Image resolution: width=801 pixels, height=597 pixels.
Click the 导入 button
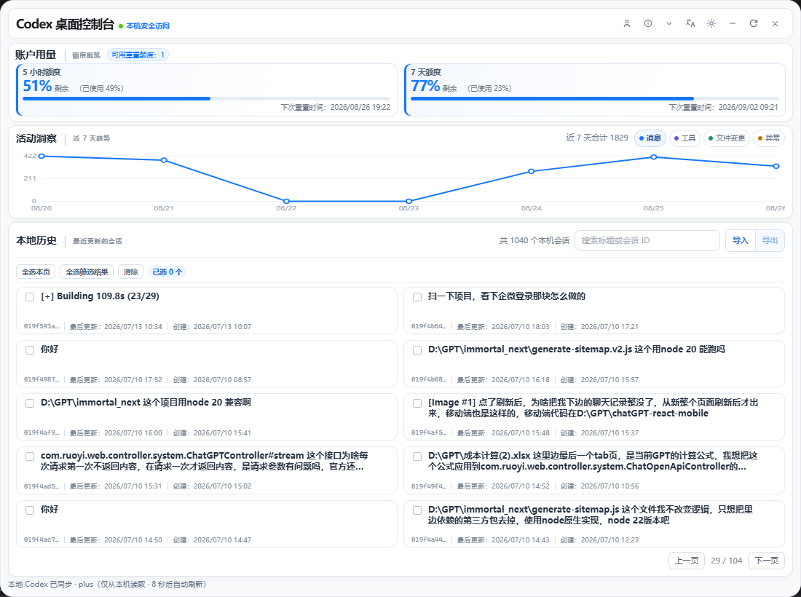point(741,240)
